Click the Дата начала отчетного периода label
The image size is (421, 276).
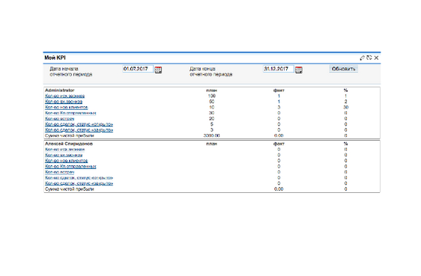click(71, 72)
